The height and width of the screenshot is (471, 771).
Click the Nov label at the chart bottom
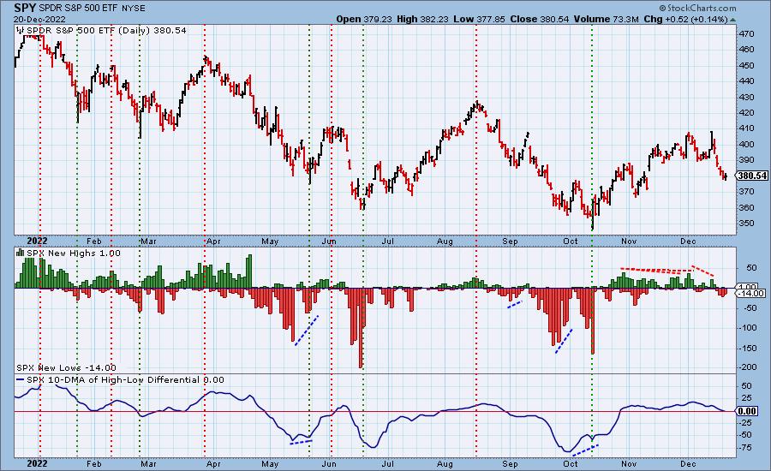click(629, 463)
